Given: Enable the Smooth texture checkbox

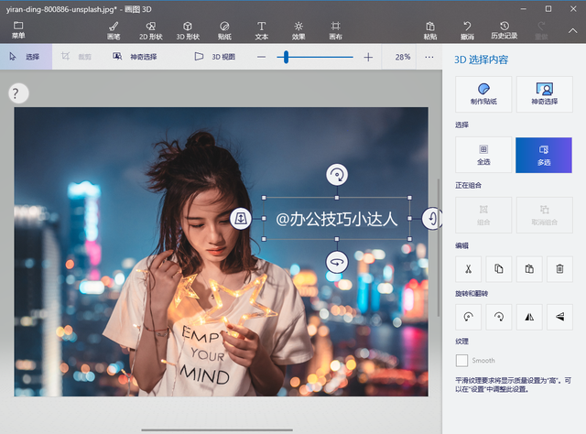Looking at the screenshot, I should [462, 361].
